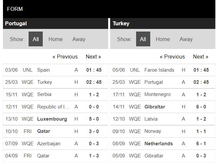Viewport: 216px width, 164px height.
Task: Switch Turkey form to Home matches
Action: 163,39
